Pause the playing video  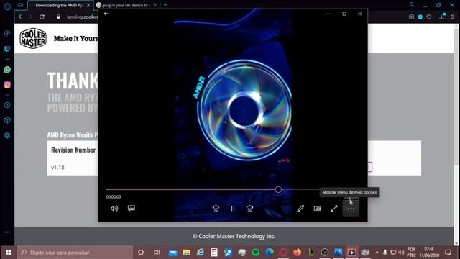coord(233,209)
